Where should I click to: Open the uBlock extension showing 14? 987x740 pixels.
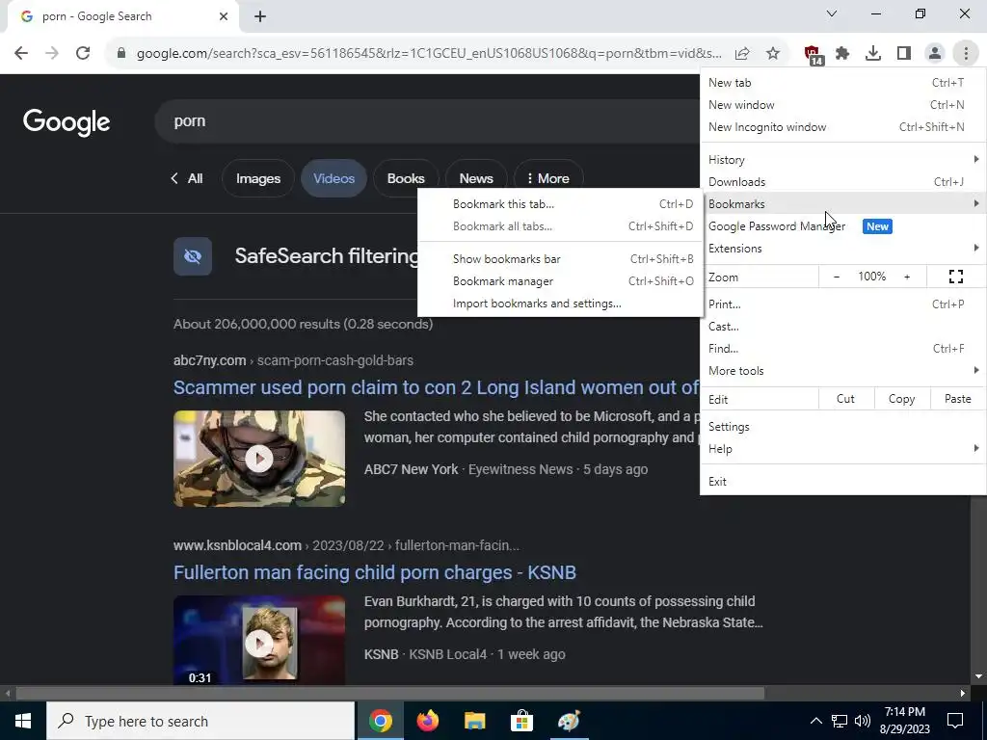point(814,55)
